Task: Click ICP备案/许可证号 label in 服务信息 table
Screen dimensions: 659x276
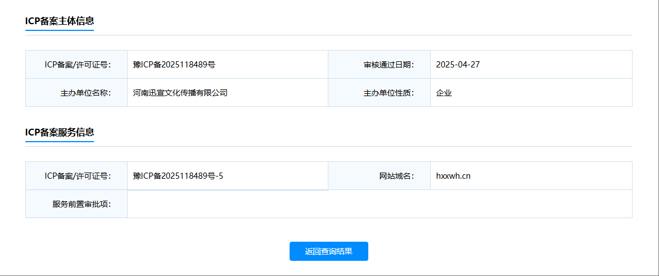Action: 78,176
